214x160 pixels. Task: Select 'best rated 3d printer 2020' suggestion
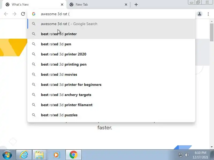click(111, 54)
